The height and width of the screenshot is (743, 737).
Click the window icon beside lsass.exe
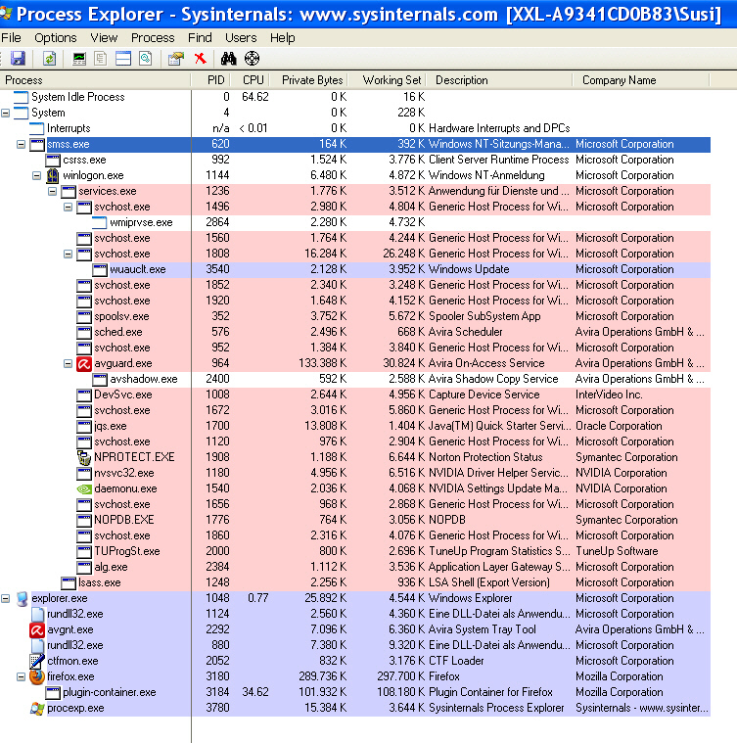pyautogui.click(x=69, y=582)
